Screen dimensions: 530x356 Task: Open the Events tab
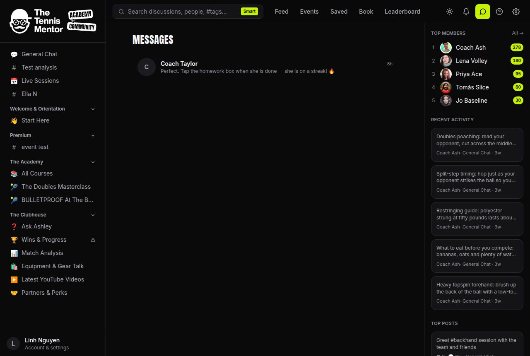309,12
